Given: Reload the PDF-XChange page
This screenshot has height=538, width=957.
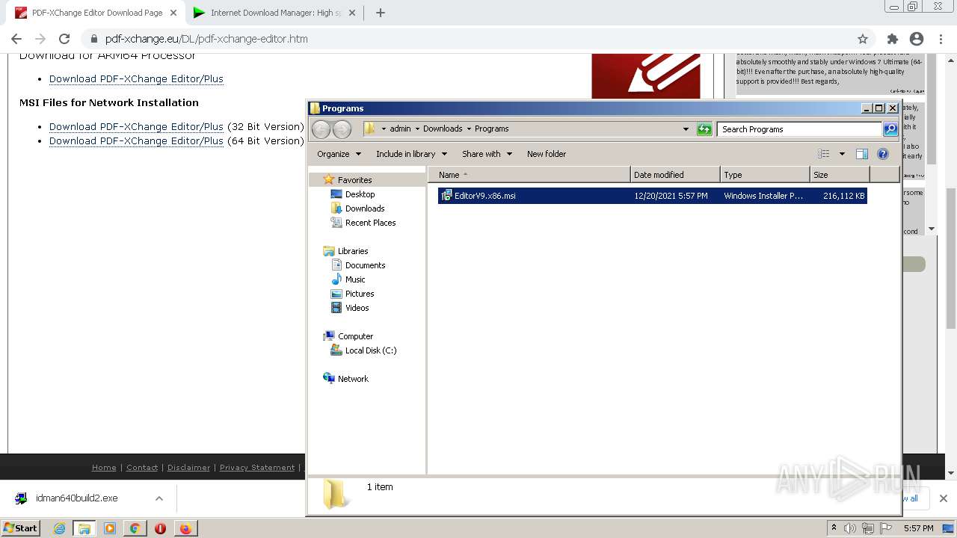Looking at the screenshot, I should coord(64,39).
